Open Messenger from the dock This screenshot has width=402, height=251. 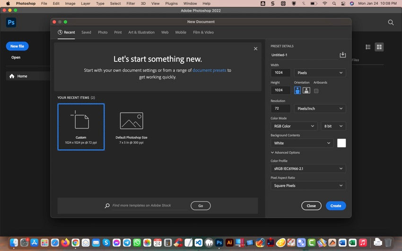click(116, 242)
